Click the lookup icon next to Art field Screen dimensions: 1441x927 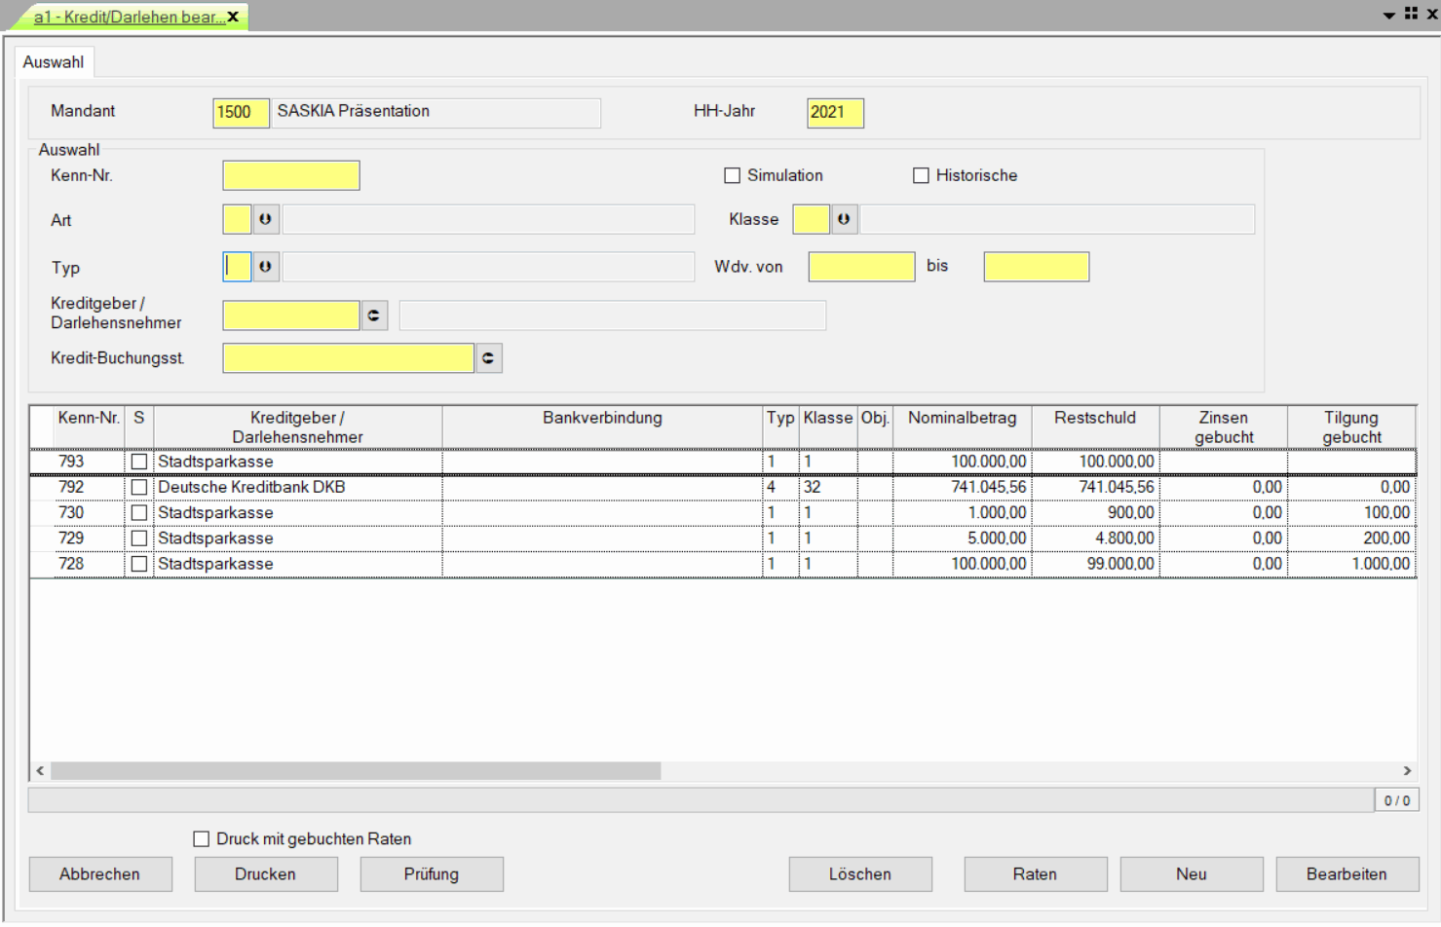pyautogui.click(x=265, y=219)
